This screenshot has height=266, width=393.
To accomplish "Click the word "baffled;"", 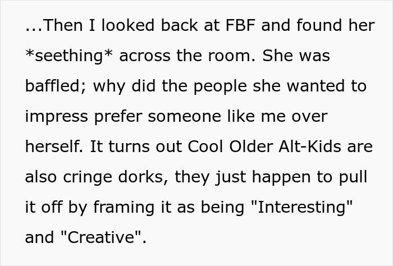I will [x=56, y=86].
